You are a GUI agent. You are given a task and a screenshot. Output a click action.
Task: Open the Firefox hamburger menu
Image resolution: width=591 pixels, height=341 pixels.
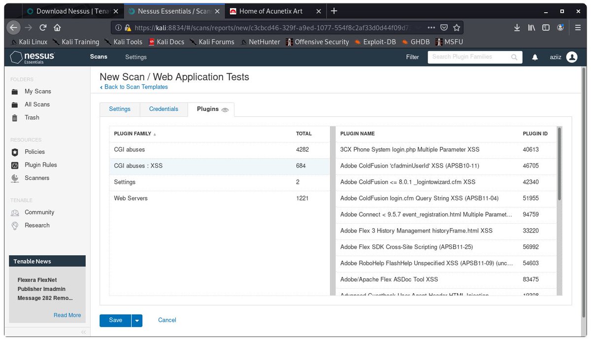coord(578,28)
